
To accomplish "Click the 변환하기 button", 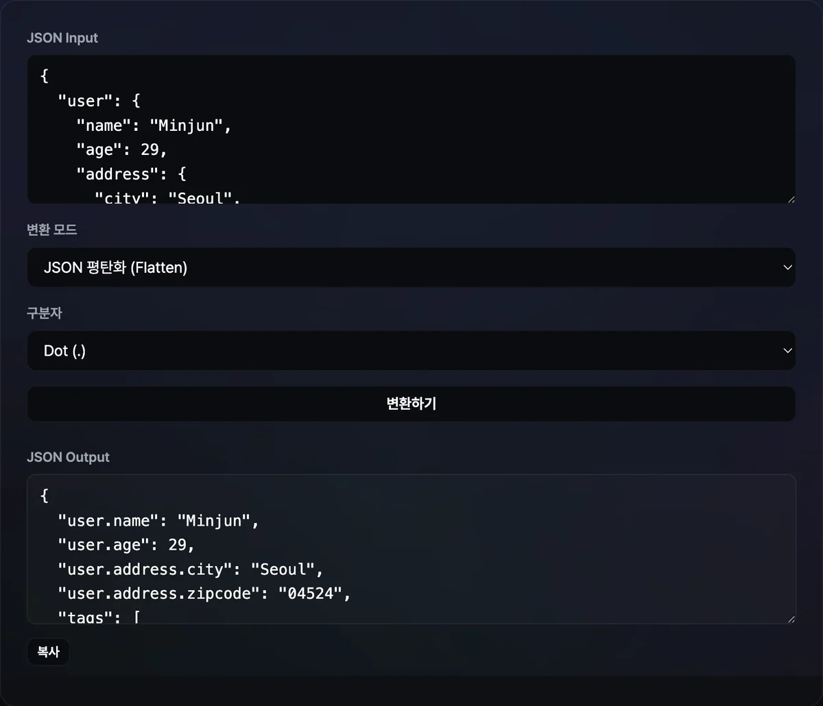I will coord(411,404).
